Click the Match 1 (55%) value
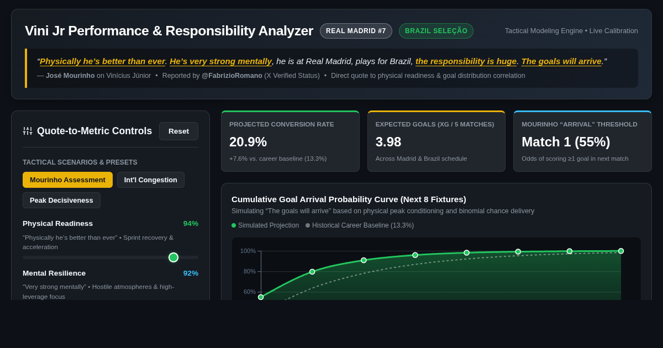Screen dimensions: 663x348 [566, 142]
